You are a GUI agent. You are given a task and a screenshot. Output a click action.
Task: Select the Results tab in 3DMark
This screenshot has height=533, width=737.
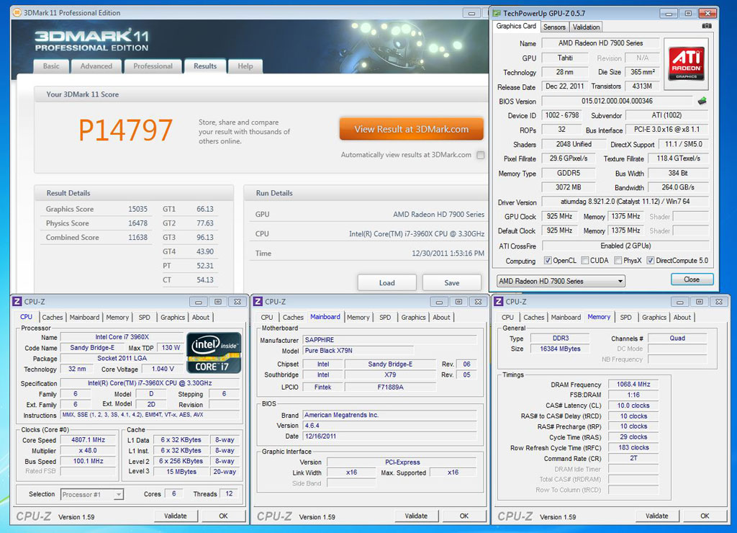point(205,66)
